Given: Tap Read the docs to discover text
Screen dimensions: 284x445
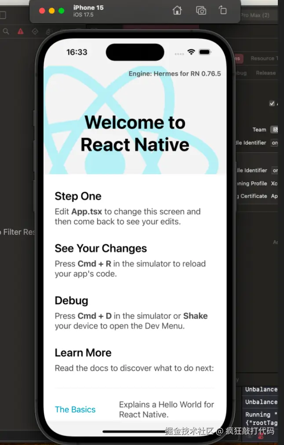Looking at the screenshot, I should pos(134,368).
